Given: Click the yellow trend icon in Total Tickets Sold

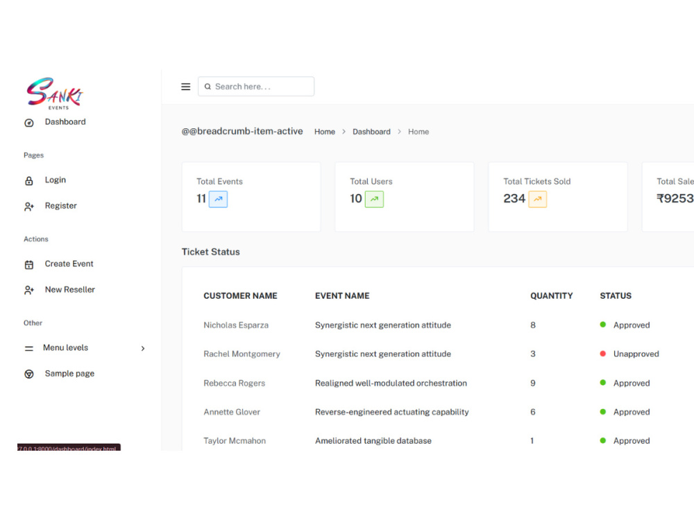Looking at the screenshot, I should pyautogui.click(x=537, y=199).
